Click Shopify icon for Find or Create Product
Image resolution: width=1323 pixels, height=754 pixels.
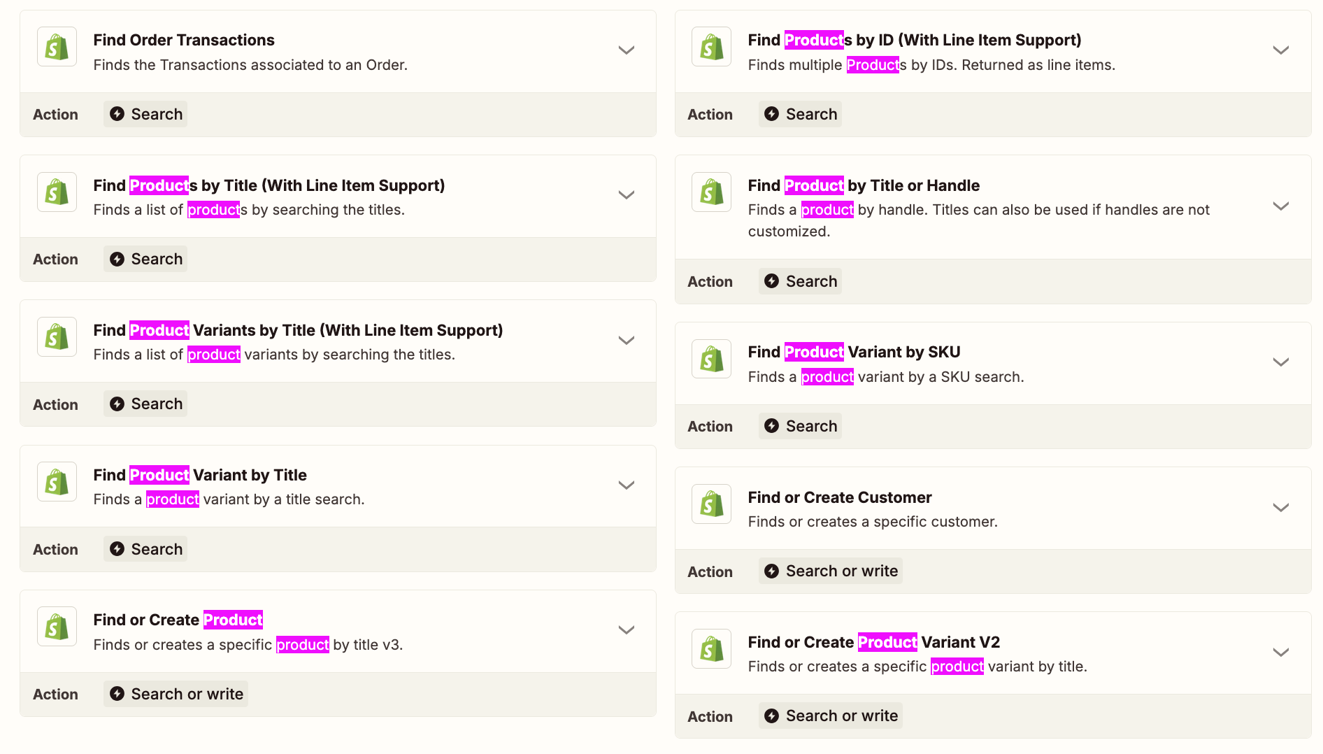(x=57, y=627)
